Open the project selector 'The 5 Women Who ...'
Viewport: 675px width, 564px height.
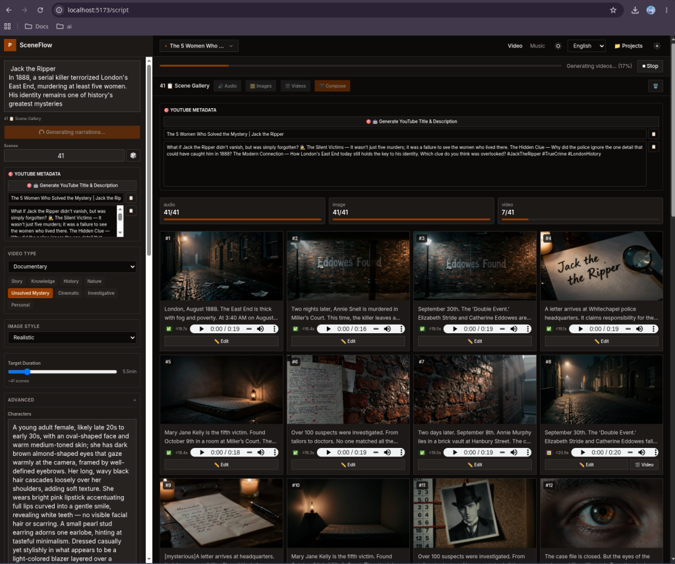(199, 46)
